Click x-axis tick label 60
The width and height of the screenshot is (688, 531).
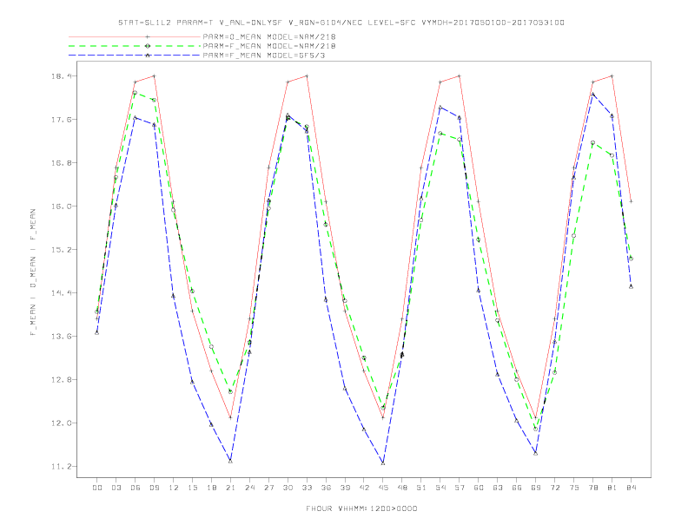click(479, 488)
